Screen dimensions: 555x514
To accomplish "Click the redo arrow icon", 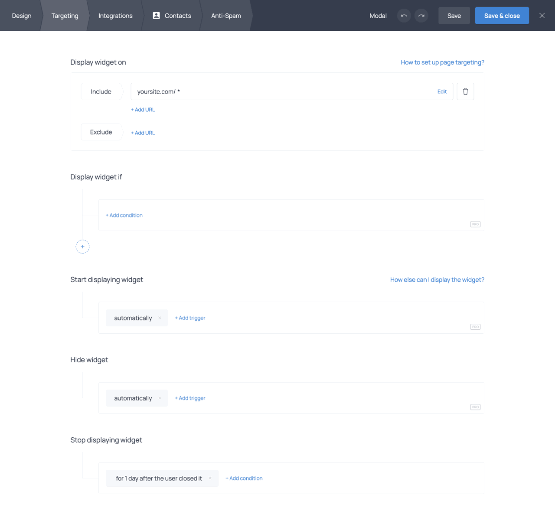I will coord(421,16).
